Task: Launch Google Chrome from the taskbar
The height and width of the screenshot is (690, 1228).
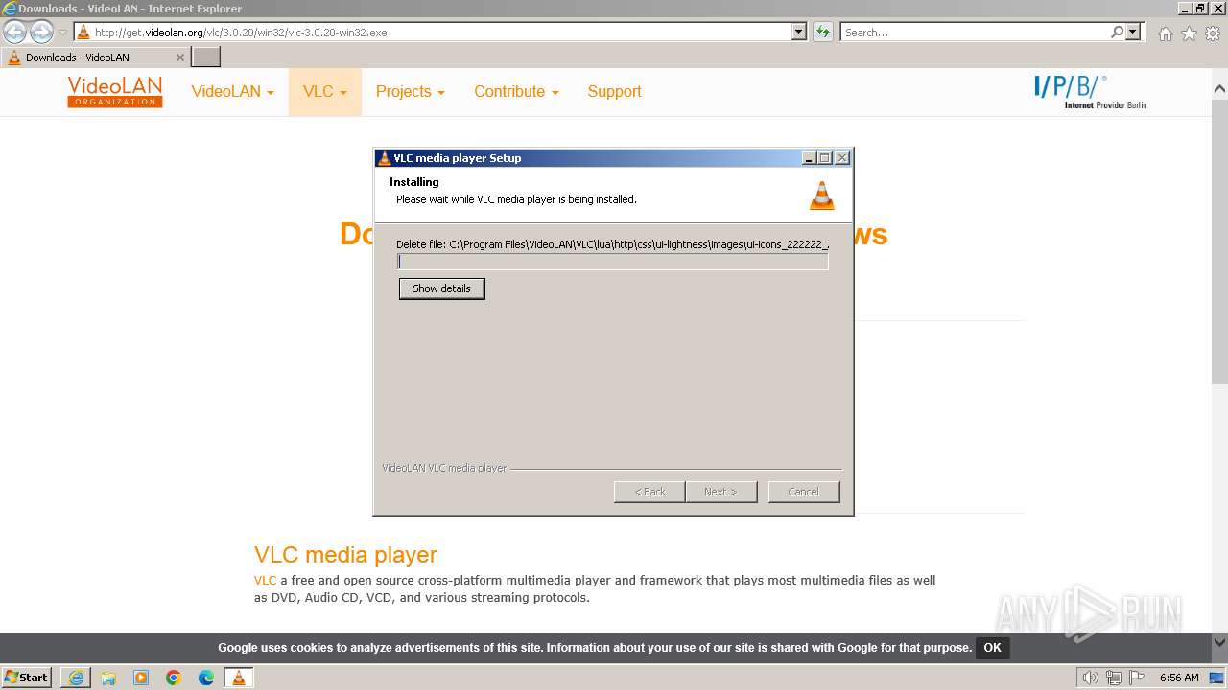Action: pyautogui.click(x=174, y=678)
